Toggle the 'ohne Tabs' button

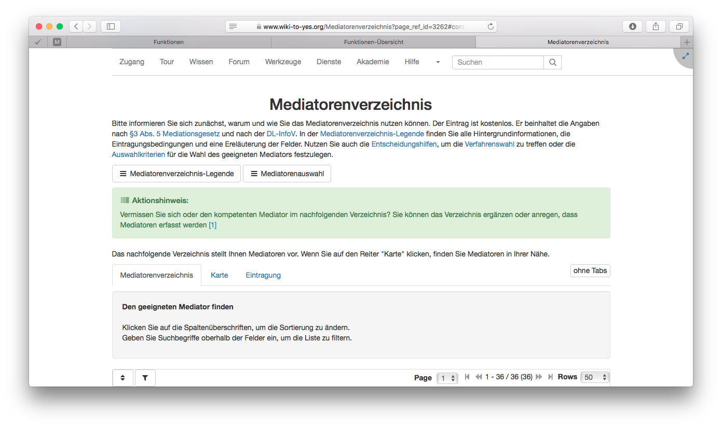(x=590, y=270)
